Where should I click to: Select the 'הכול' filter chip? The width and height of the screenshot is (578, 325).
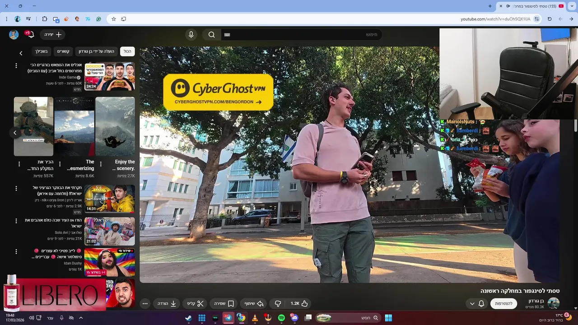pos(127,51)
